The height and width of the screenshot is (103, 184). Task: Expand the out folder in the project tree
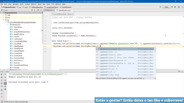[x=3, y=17]
